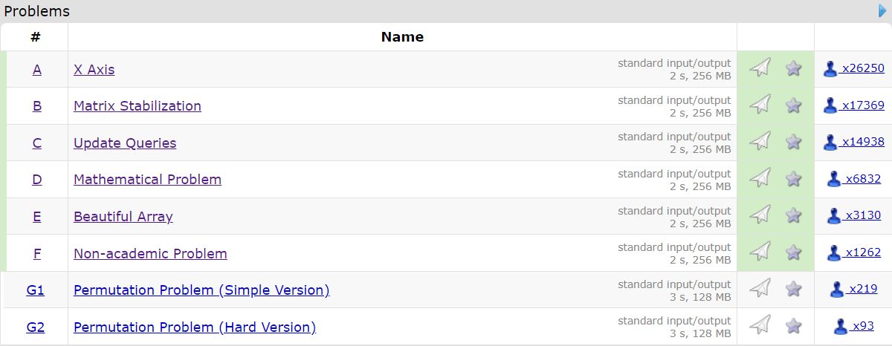The image size is (892, 346).
Task: Click person icon next to x3130
Action: coord(834,216)
